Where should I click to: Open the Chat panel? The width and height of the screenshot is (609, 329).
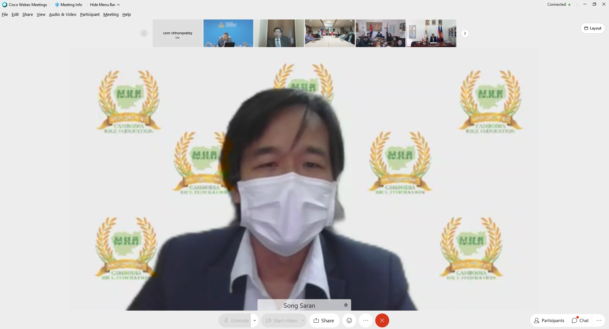click(x=580, y=320)
